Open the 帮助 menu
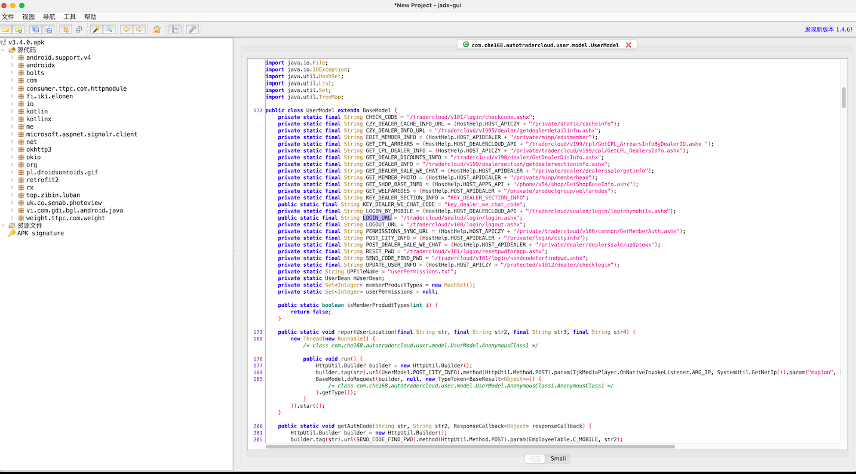This screenshot has height=474, width=856. coord(90,17)
